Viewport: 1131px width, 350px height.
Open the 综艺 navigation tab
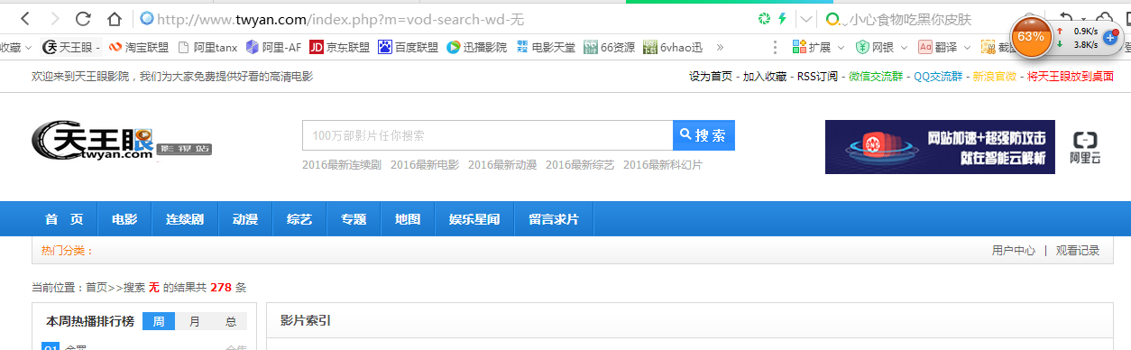coord(299,219)
